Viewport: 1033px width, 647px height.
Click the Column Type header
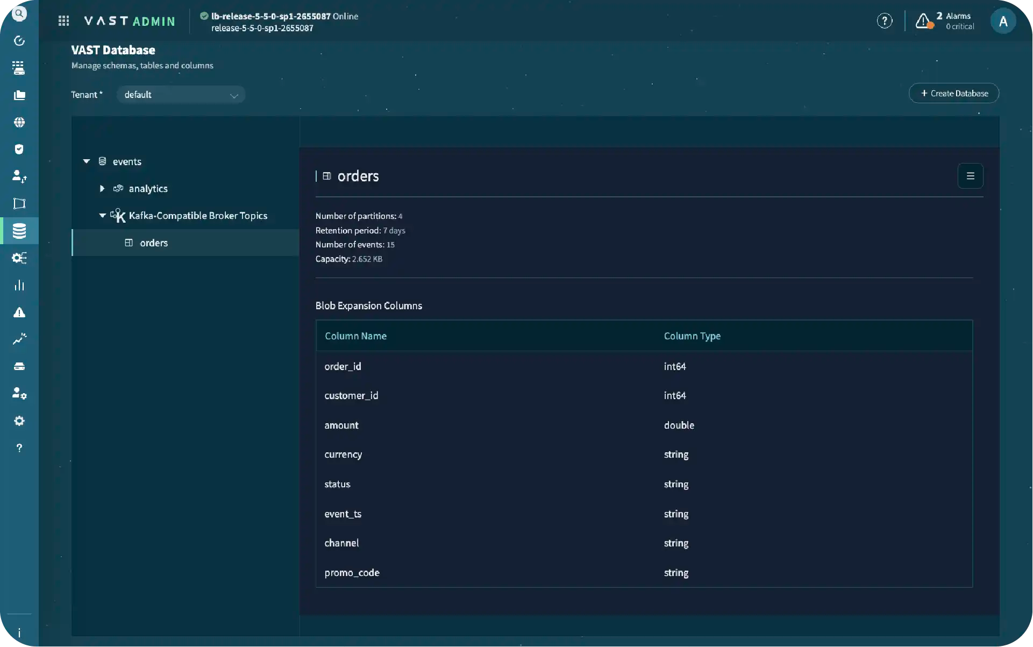click(x=692, y=336)
